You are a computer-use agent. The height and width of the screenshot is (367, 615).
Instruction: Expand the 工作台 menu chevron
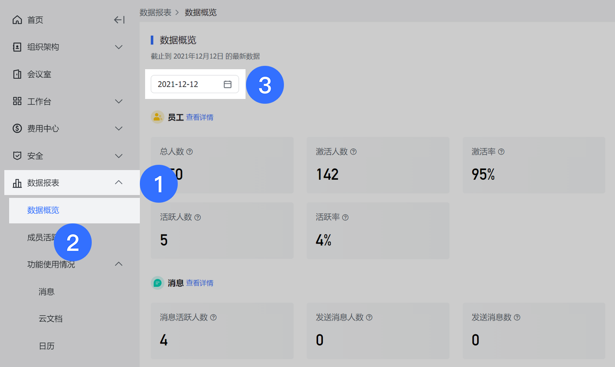pos(119,101)
